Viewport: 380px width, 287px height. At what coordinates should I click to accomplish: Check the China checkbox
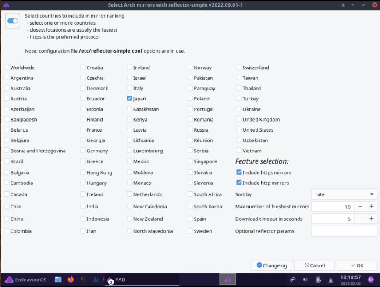7,219
